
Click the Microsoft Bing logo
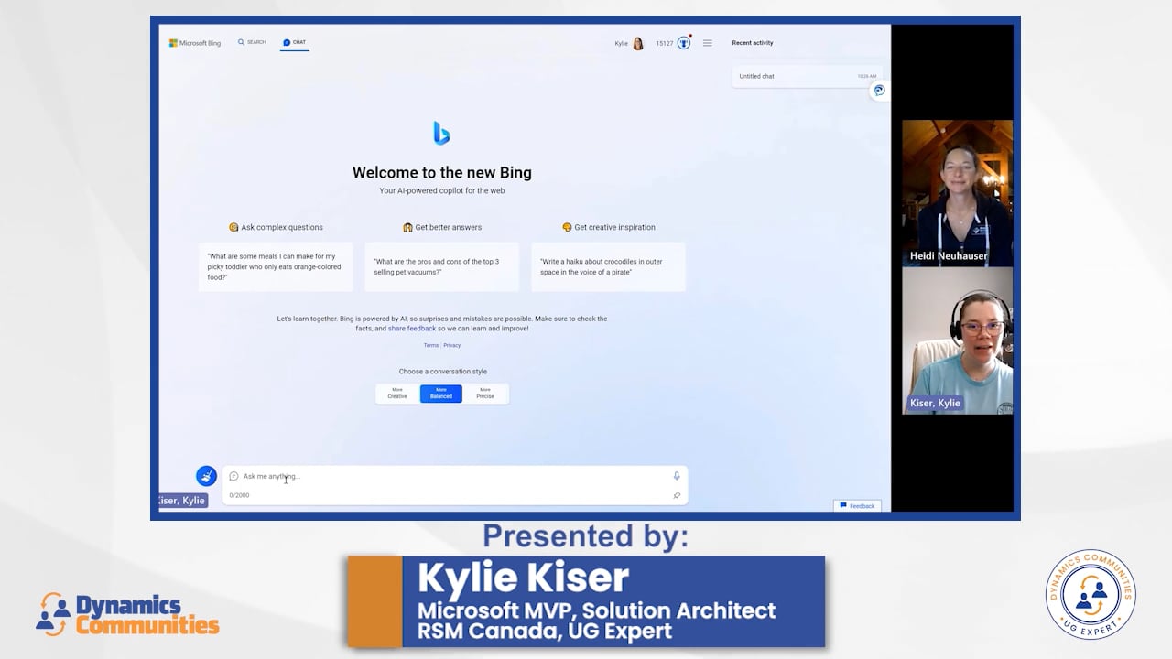coord(194,41)
